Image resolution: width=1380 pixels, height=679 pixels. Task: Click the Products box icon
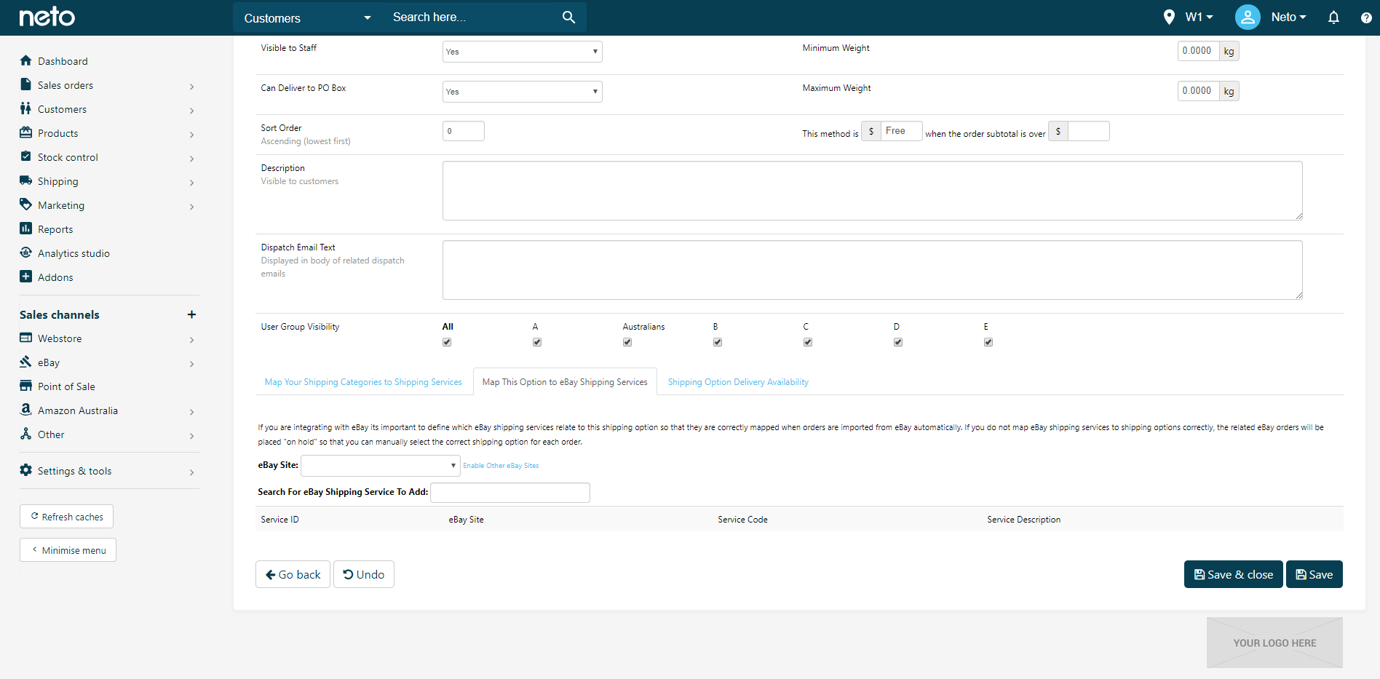[x=26, y=132]
